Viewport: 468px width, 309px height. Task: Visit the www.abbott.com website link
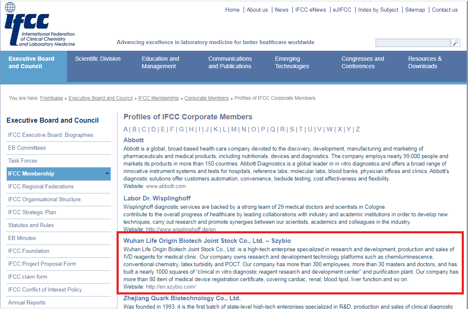(166, 186)
